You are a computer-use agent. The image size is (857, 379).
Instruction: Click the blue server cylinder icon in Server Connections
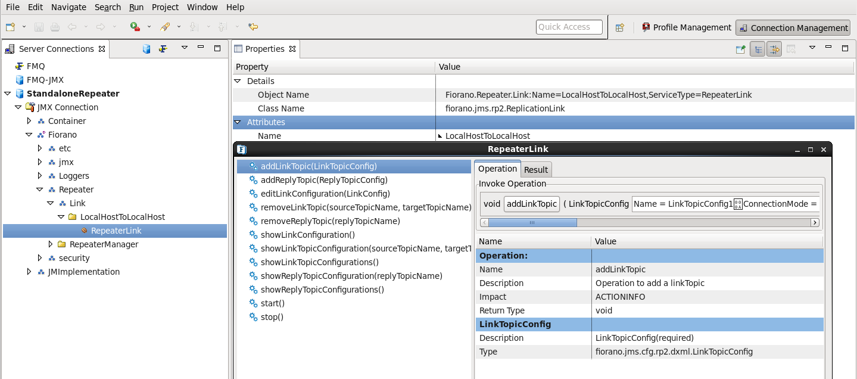147,49
